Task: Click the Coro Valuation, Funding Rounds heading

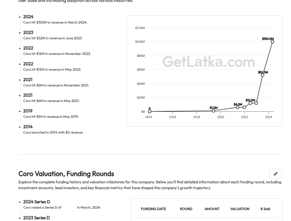Action: [66, 174]
